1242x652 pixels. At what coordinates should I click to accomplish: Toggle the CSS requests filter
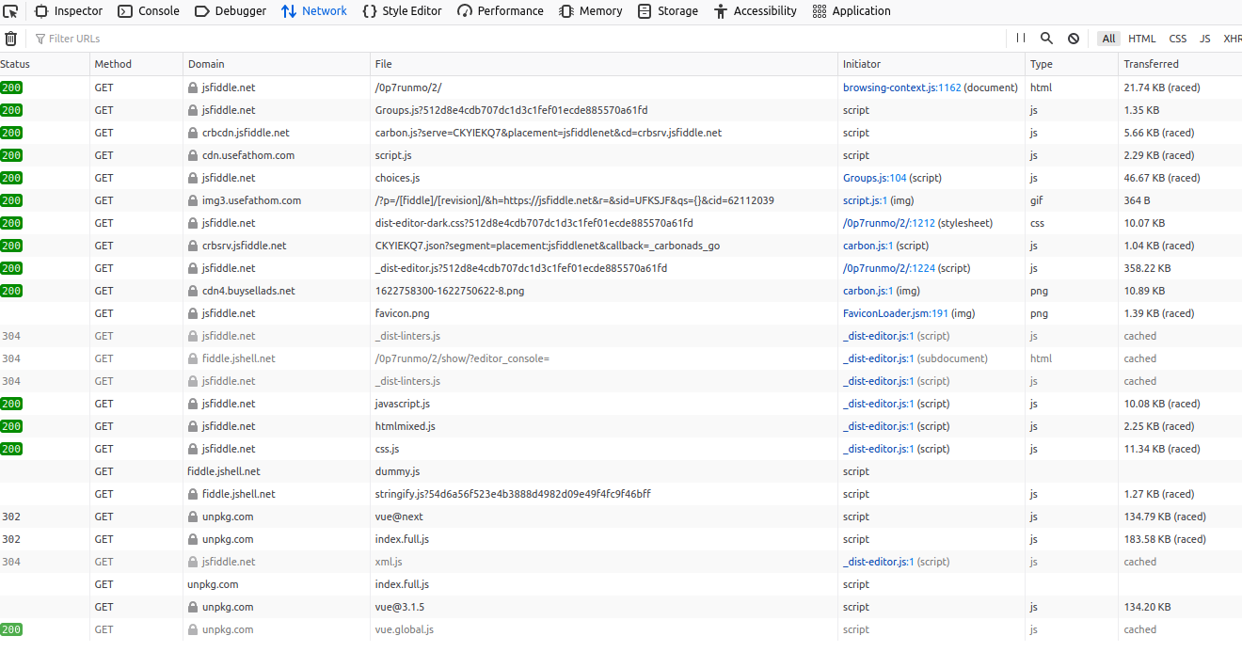pyautogui.click(x=1178, y=39)
